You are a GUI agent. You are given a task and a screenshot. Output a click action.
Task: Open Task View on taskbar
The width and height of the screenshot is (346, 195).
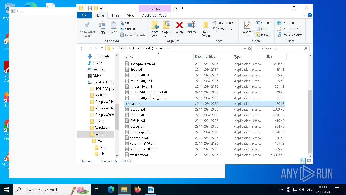(x=97, y=190)
